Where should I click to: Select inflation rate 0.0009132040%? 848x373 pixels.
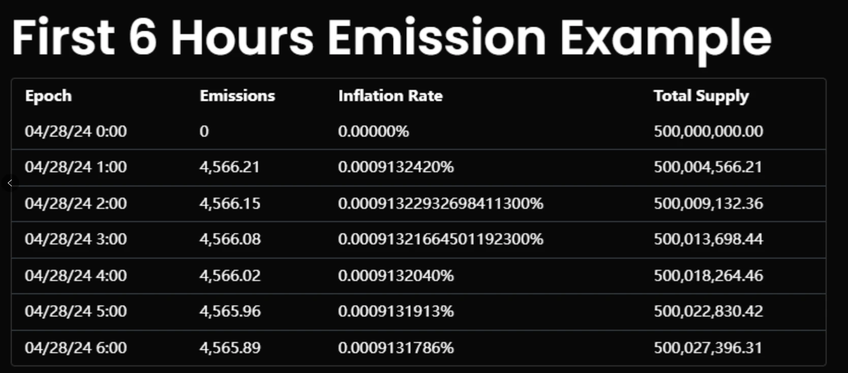pyautogui.click(x=396, y=276)
